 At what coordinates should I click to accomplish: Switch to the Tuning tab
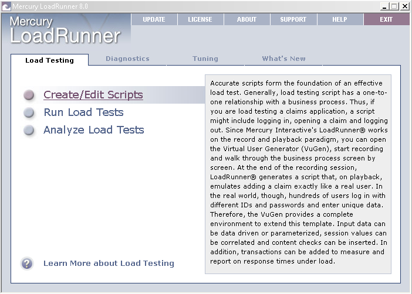coord(205,59)
